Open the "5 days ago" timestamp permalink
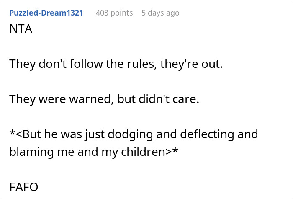The width and height of the screenshot is (293, 199). (160, 13)
